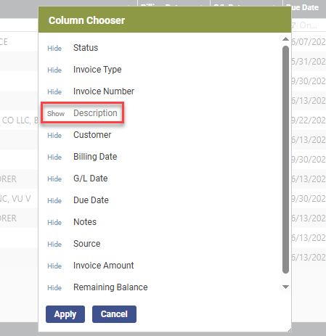
Task: Hide the Invoice Type column
Action: point(54,70)
